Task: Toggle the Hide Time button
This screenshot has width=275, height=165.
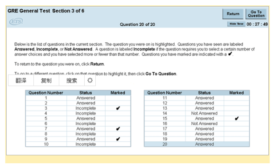Action: tap(236, 24)
